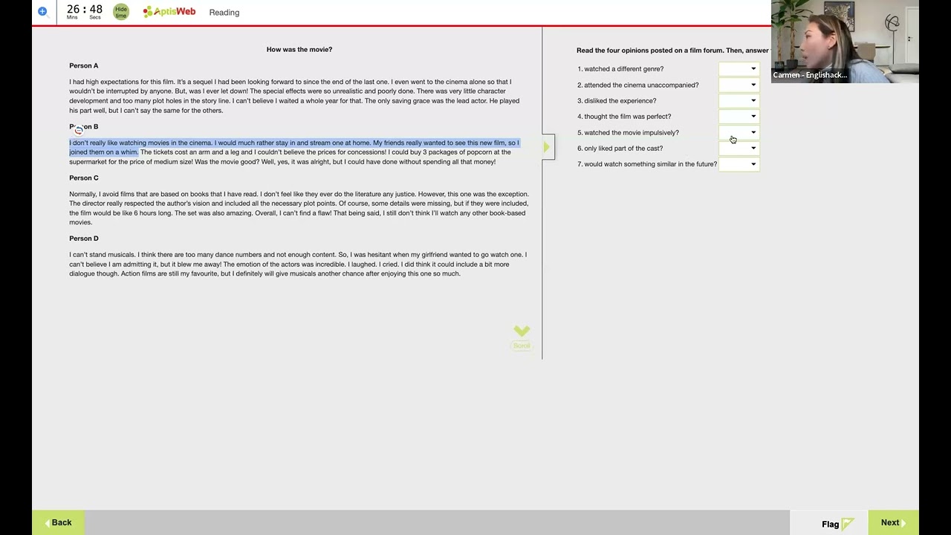This screenshot has height=535, width=951.
Task: Click question text '6. only liked part of the cast?'
Action: (x=620, y=149)
